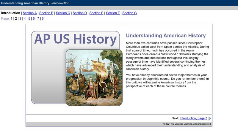Click the 'Understanding American History: Introduction' title bar text
The image size is (238, 130).
coord(35,3)
